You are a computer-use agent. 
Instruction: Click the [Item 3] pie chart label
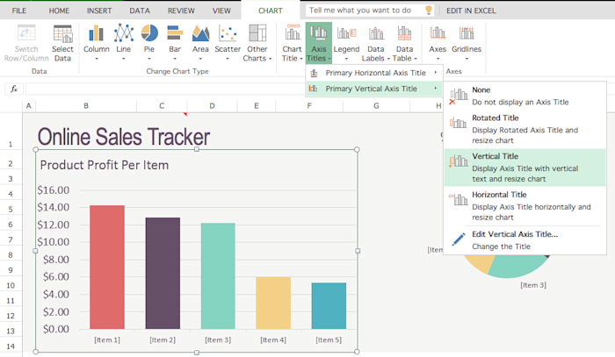pyautogui.click(x=533, y=285)
